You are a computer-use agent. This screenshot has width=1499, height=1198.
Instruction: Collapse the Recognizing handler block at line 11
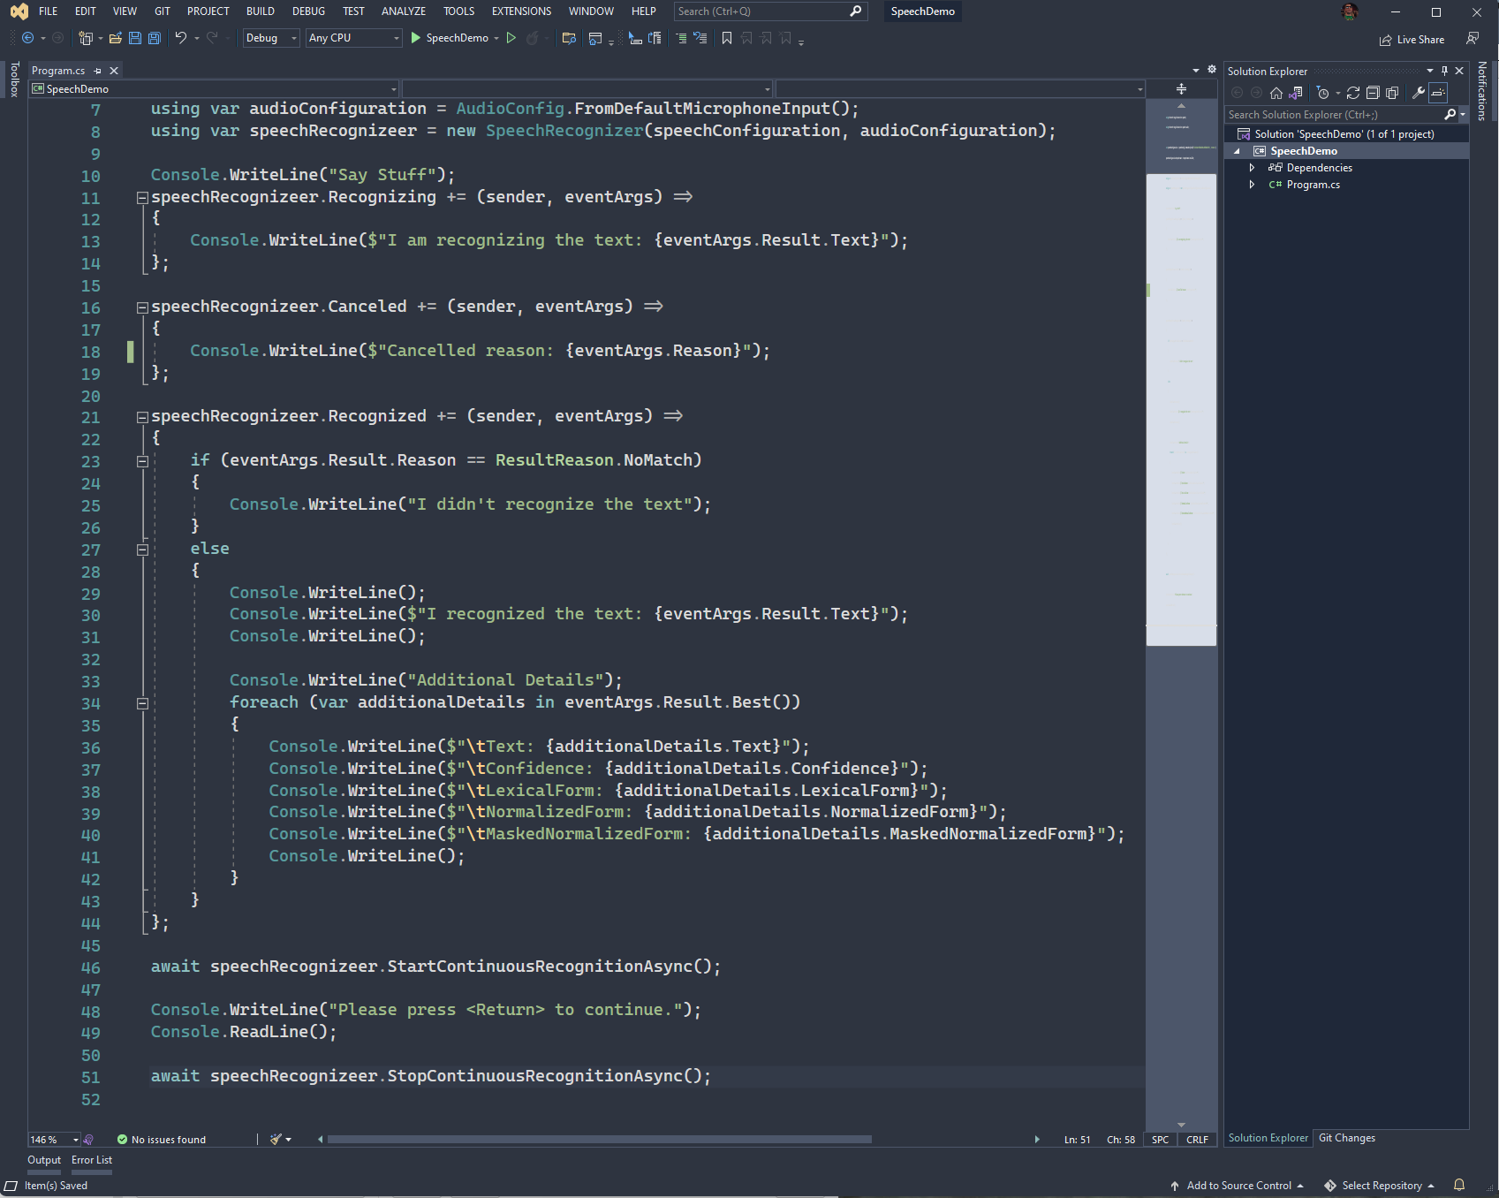click(142, 198)
